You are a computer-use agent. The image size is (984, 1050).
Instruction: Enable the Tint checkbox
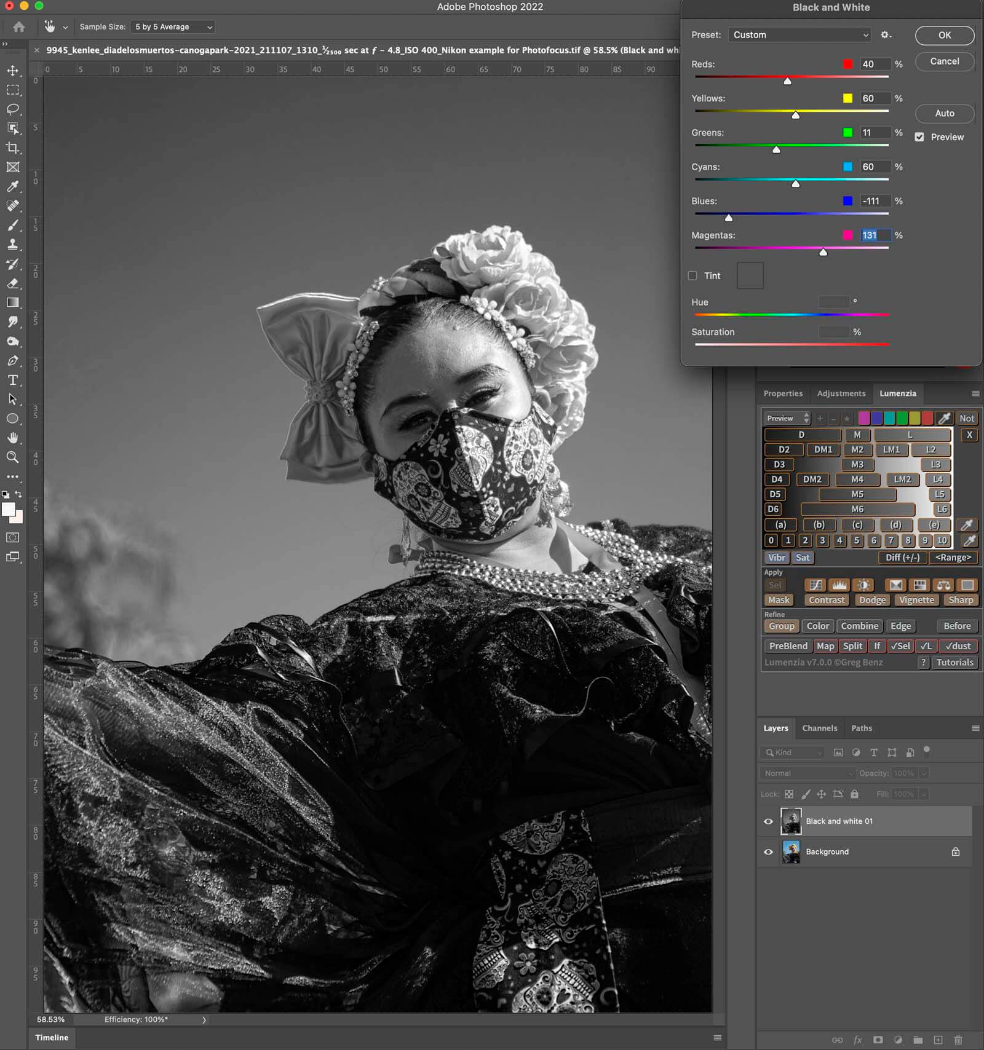692,276
